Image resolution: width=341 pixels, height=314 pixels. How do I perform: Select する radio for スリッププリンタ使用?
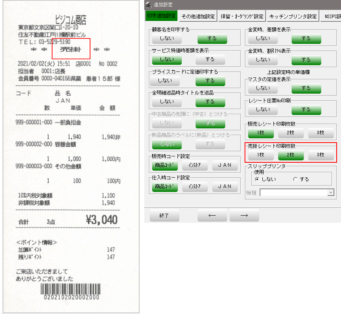point(295,179)
